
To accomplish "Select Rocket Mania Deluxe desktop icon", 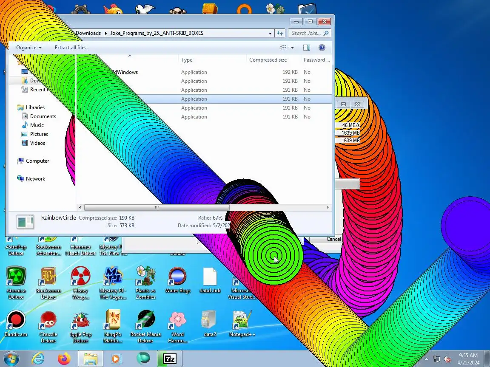I will (145, 326).
